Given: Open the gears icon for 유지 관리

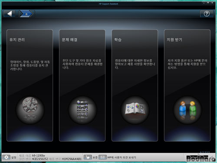Looking at the screenshot, I should pos(30,110).
